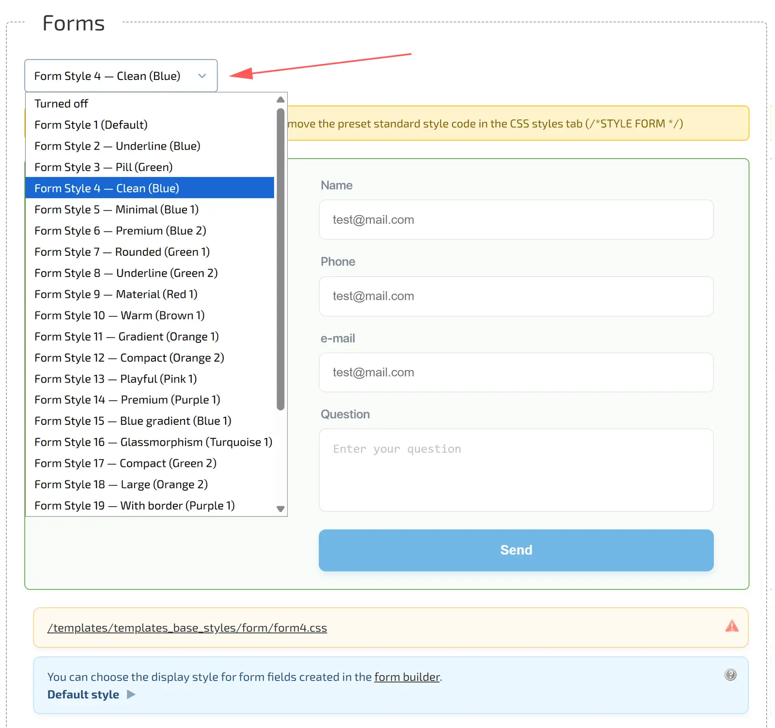The image size is (775, 728).
Task: Open the Form Style dropdown selector
Action: (x=121, y=76)
